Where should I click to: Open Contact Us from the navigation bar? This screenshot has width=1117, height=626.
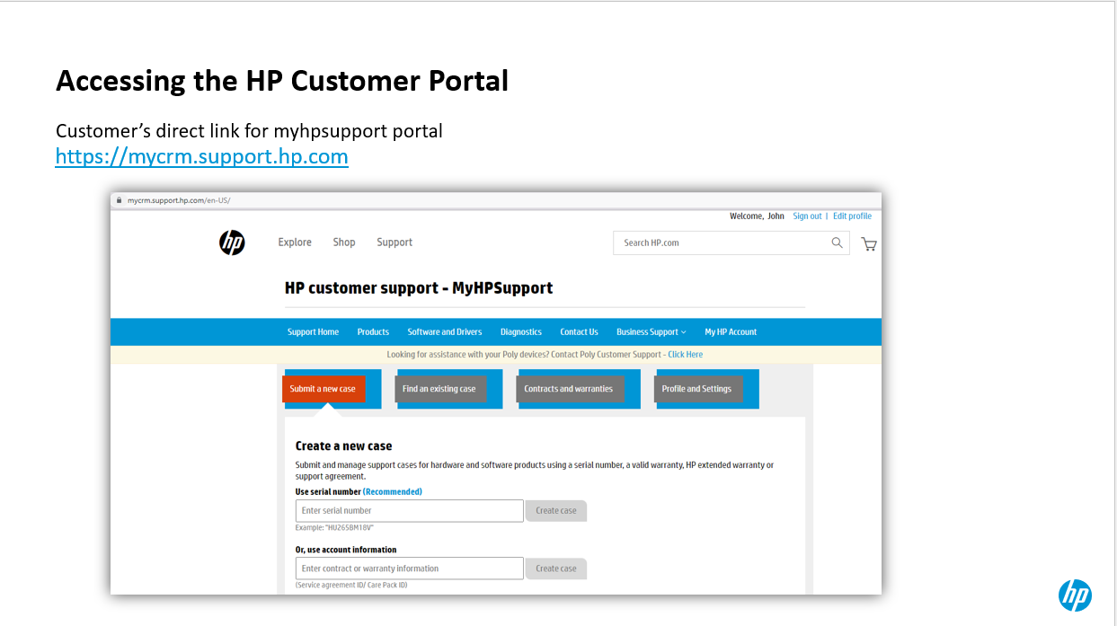pos(579,331)
